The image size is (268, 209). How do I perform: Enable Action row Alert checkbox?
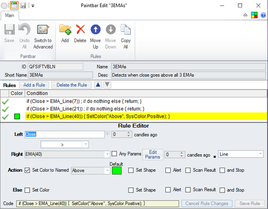click(x=168, y=170)
